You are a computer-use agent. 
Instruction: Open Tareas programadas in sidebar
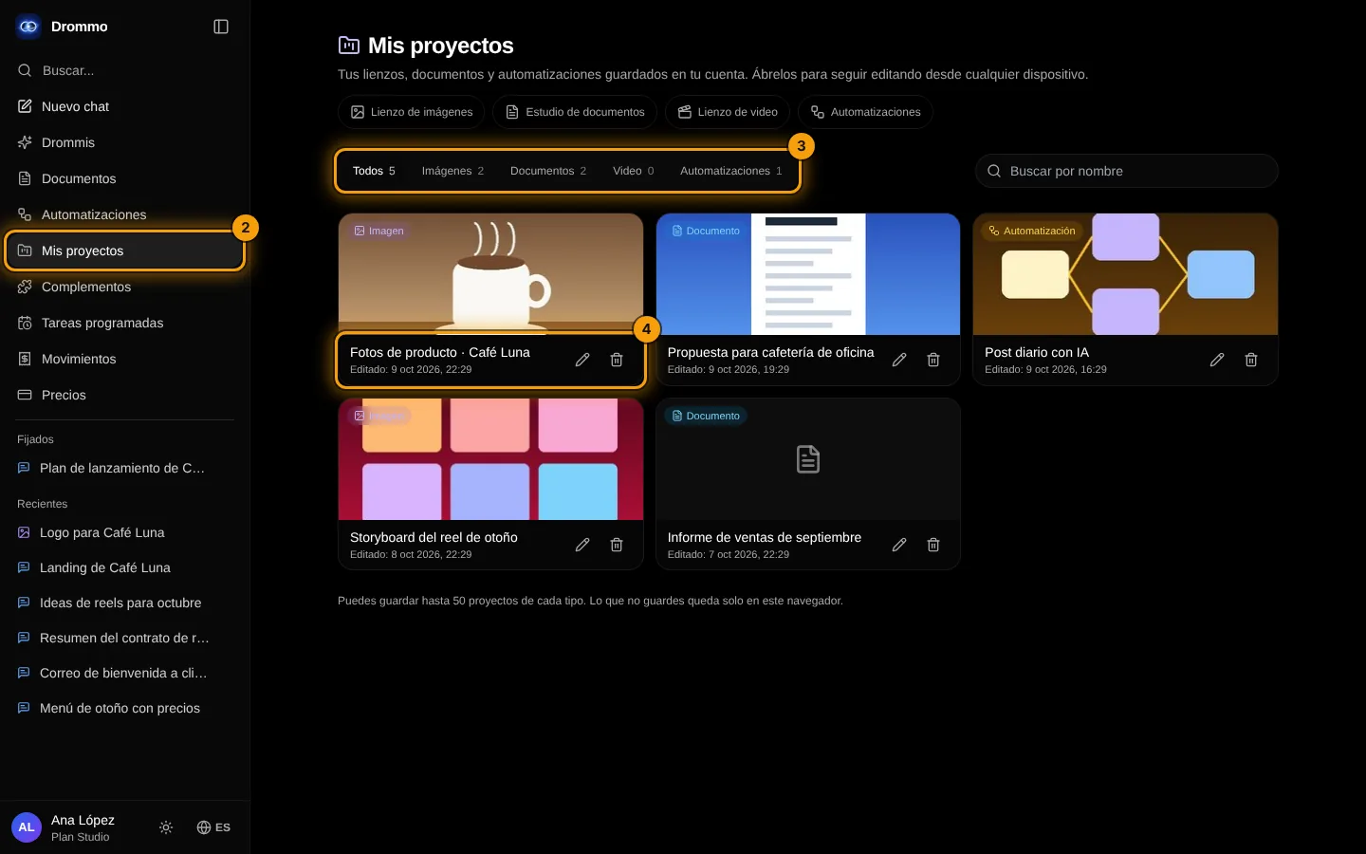click(x=125, y=323)
